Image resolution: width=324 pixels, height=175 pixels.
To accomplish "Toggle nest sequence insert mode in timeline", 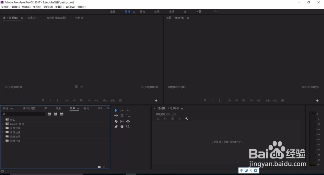I will [158, 119].
